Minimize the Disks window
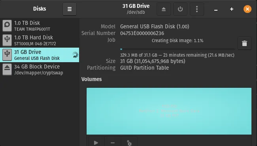257x146 pixels. click(x=216, y=9)
